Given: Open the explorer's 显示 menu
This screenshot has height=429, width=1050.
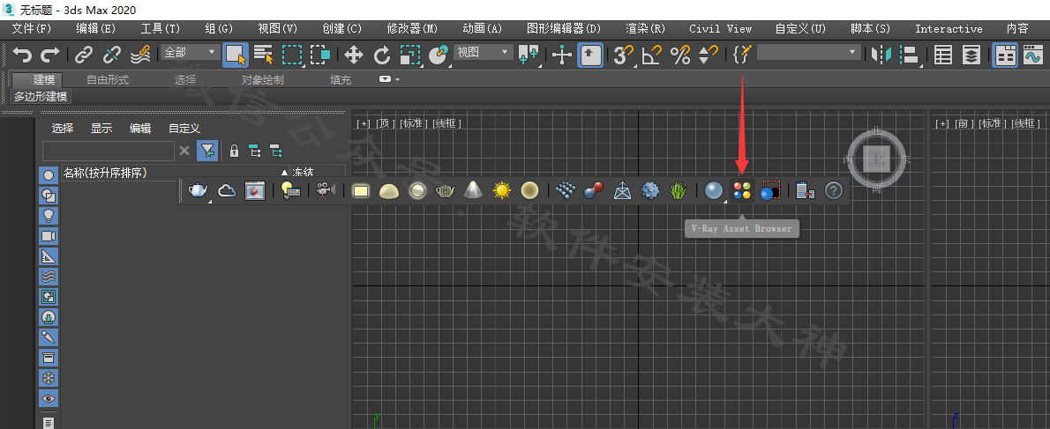Looking at the screenshot, I should click(x=101, y=129).
